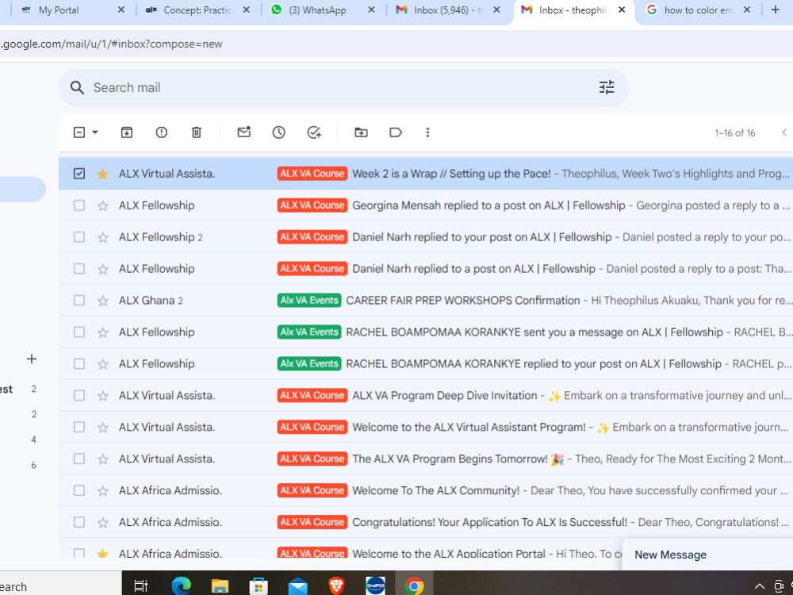Star the Georgina Mensah replied email
The height and width of the screenshot is (595, 793).
[x=102, y=205]
